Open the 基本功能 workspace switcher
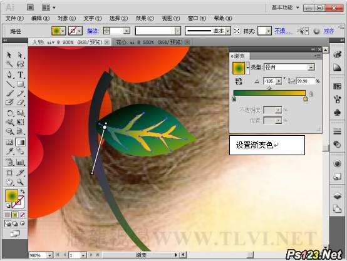 point(285,8)
